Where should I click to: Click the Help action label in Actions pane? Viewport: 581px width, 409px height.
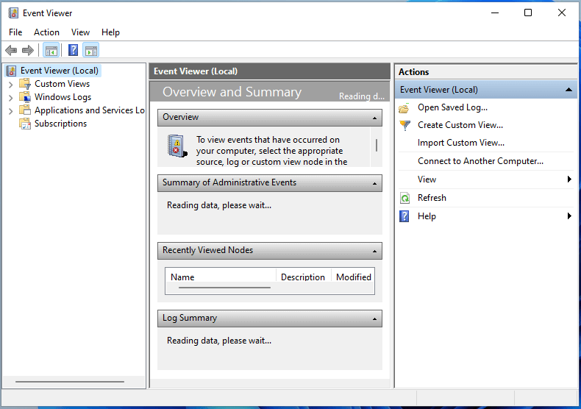pyautogui.click(x=427, y=216)
